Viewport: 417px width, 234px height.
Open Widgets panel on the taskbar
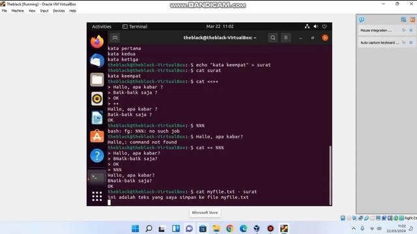coord(176,228)
